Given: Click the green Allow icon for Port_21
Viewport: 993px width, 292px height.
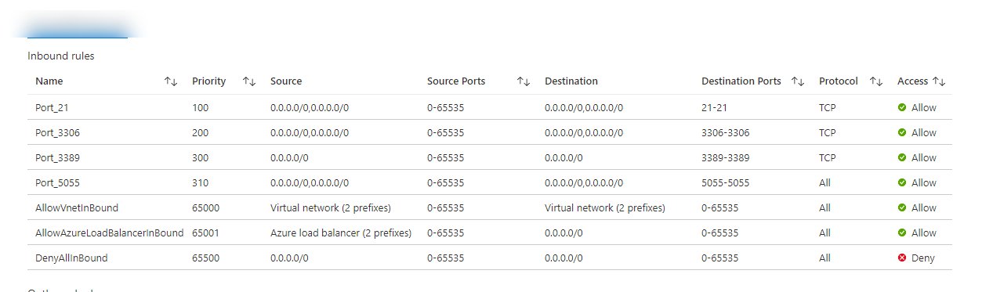Looking at the screenshot, I should click(x=902, y=107).
